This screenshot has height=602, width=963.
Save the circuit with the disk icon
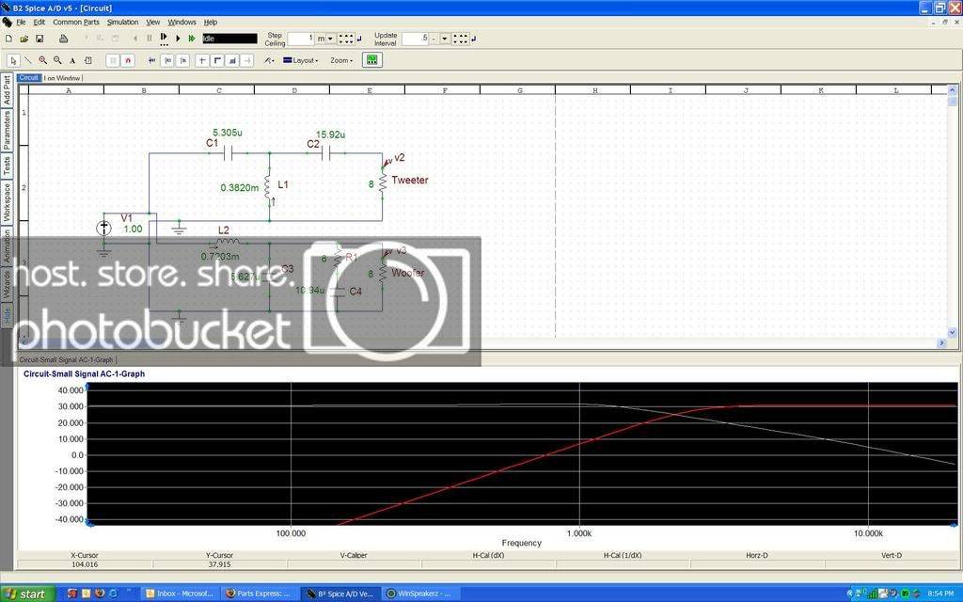pyautogui.click(x=39, y=39)
